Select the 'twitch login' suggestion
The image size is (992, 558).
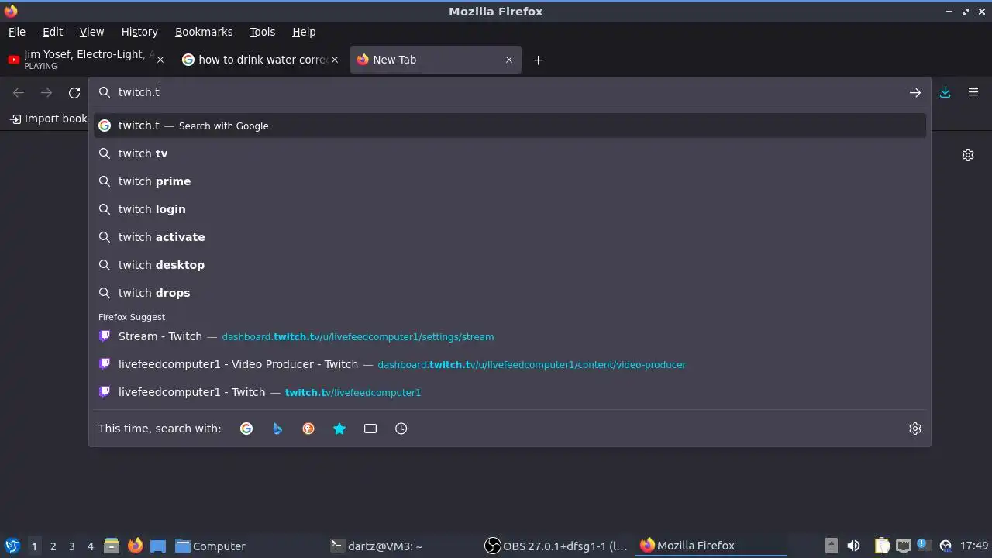tap(510, 209)
